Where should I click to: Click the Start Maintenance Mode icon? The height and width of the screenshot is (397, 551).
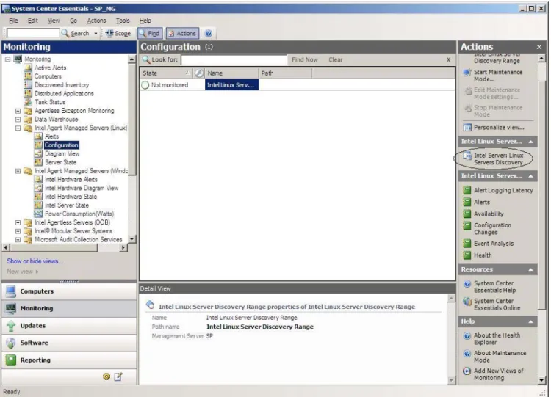click(467, 73)
